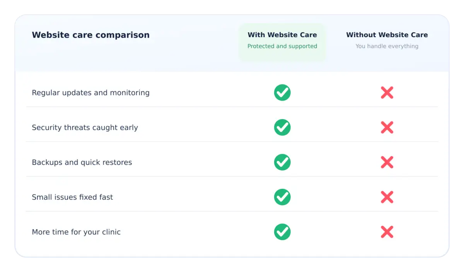Click the More time for your clinic label

(76, 232)
